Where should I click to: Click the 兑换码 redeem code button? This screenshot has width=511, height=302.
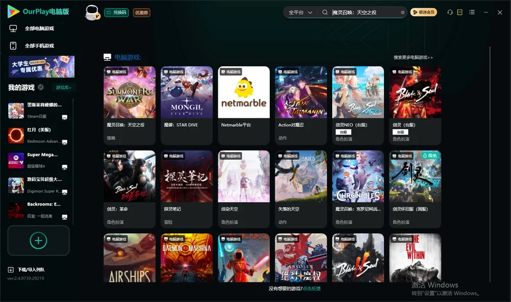117,13
